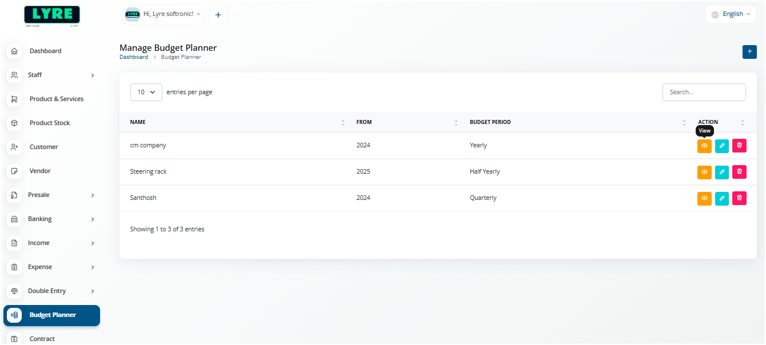Open Dashboard from the sidebar
This screenshot has width=766, height=345.
[x=45, y=51]
